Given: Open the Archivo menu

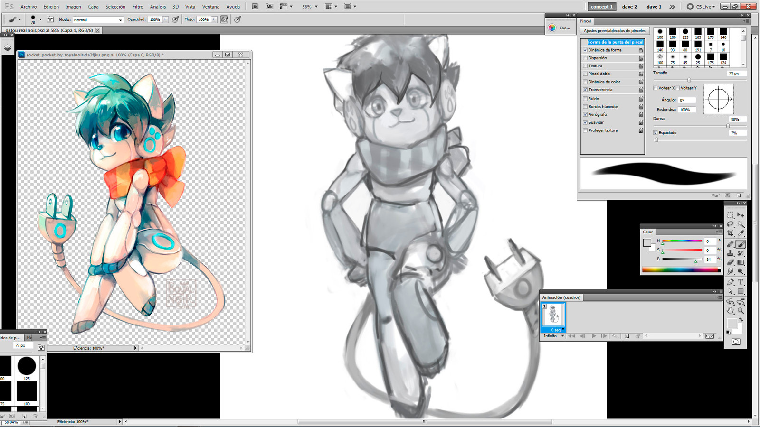Looking at the screenshot, I should (x=28, y=7).
